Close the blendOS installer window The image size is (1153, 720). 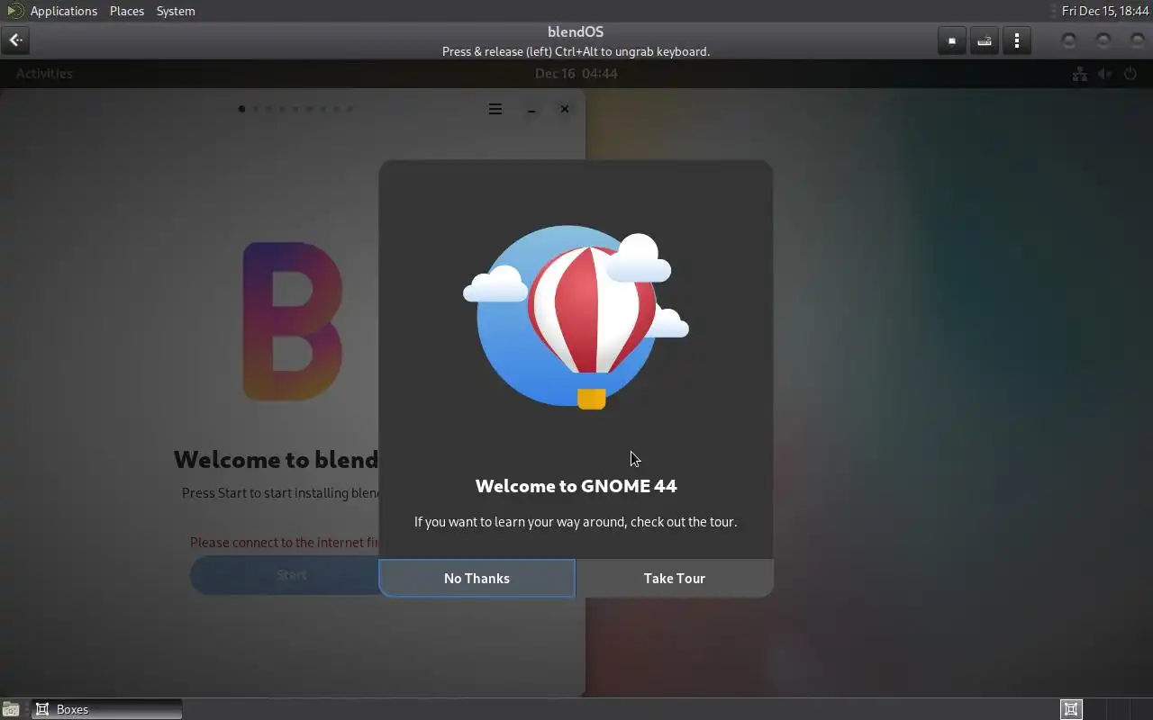click(x=565, y=109)
